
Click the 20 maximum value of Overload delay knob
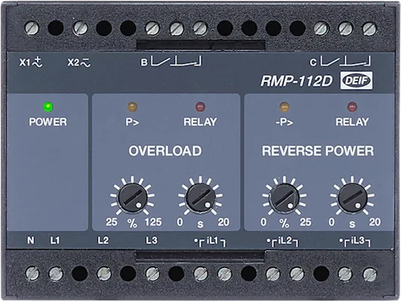[223, 222]
